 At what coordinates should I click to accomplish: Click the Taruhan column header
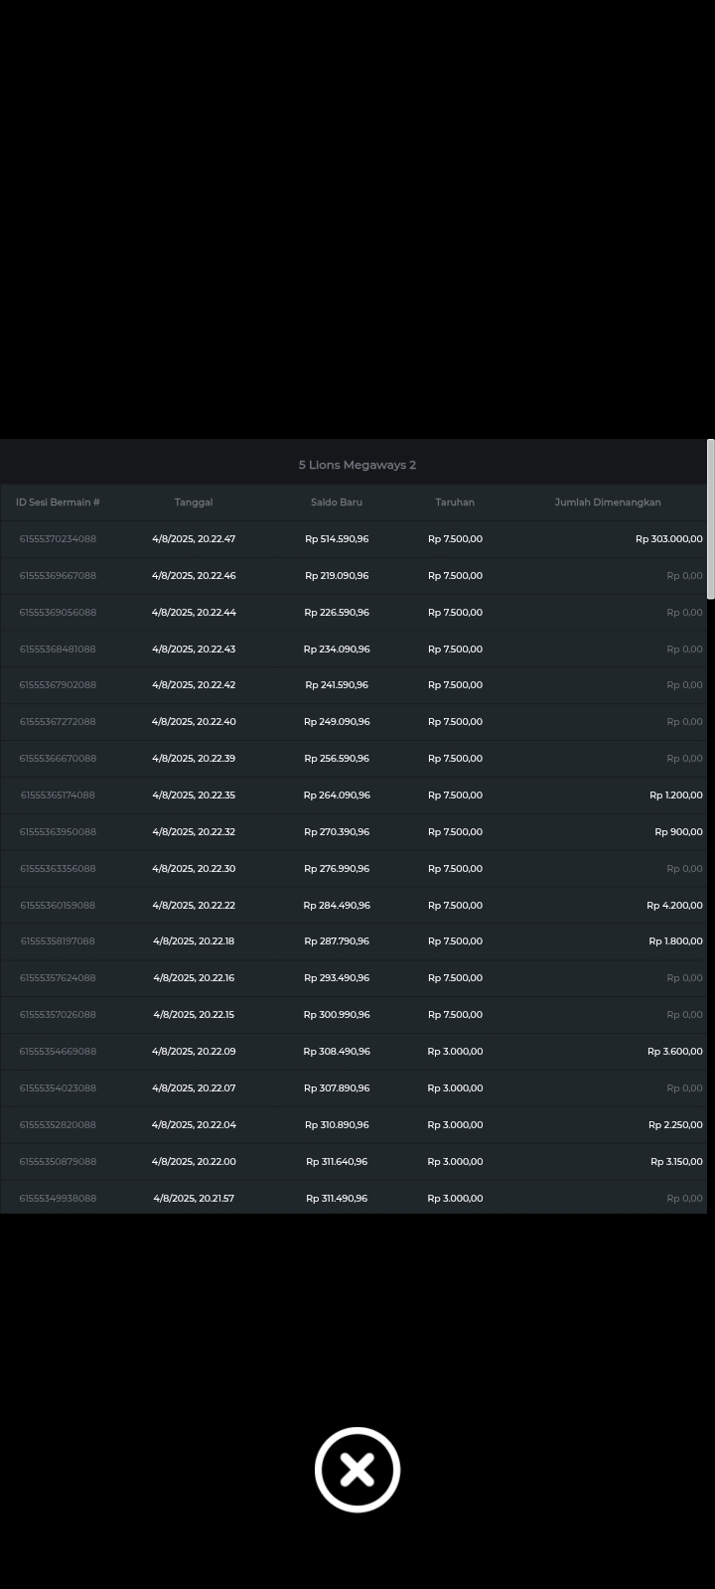click(x=455, y=503)
